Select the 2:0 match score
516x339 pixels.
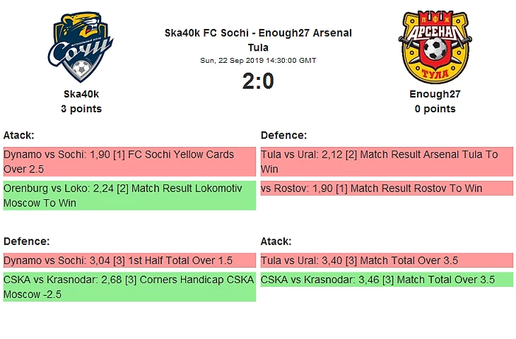[x=258, y=82]
